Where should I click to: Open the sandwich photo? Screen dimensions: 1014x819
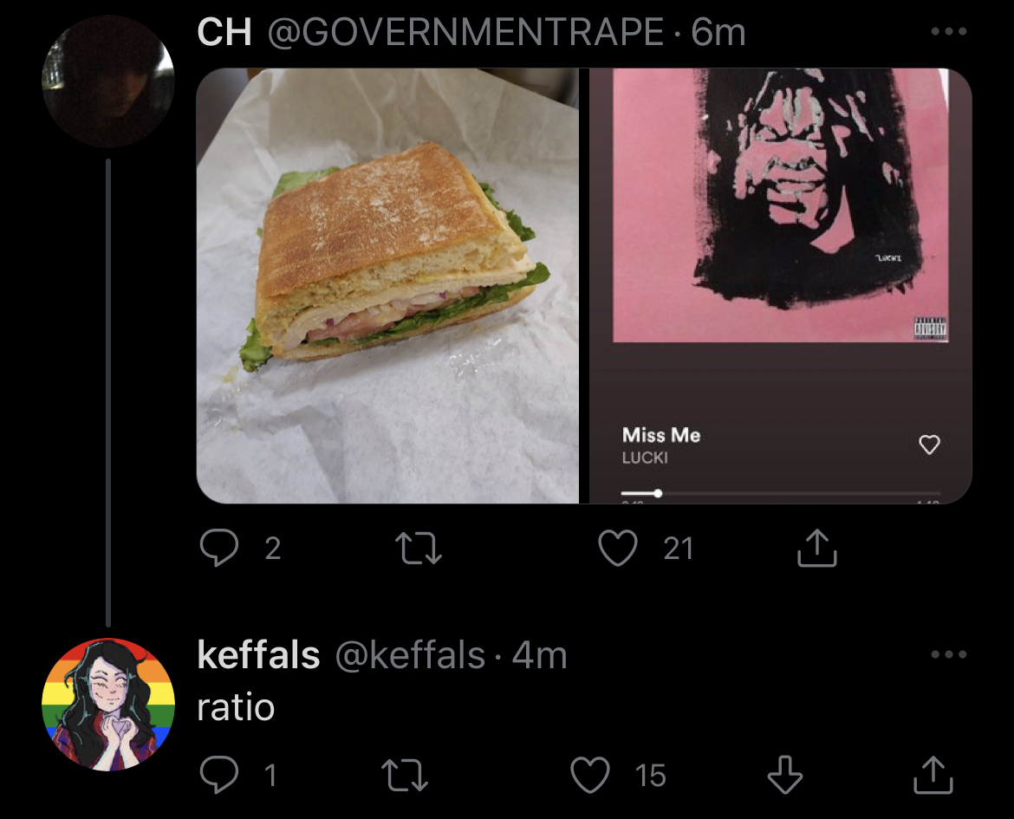tap(387, 285)
